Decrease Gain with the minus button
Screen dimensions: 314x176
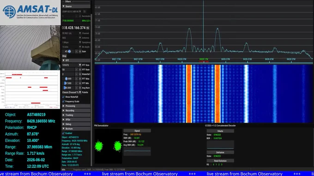[76, 52]
